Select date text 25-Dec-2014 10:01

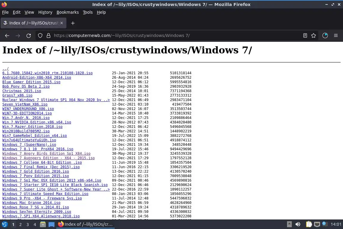point(130,91)
